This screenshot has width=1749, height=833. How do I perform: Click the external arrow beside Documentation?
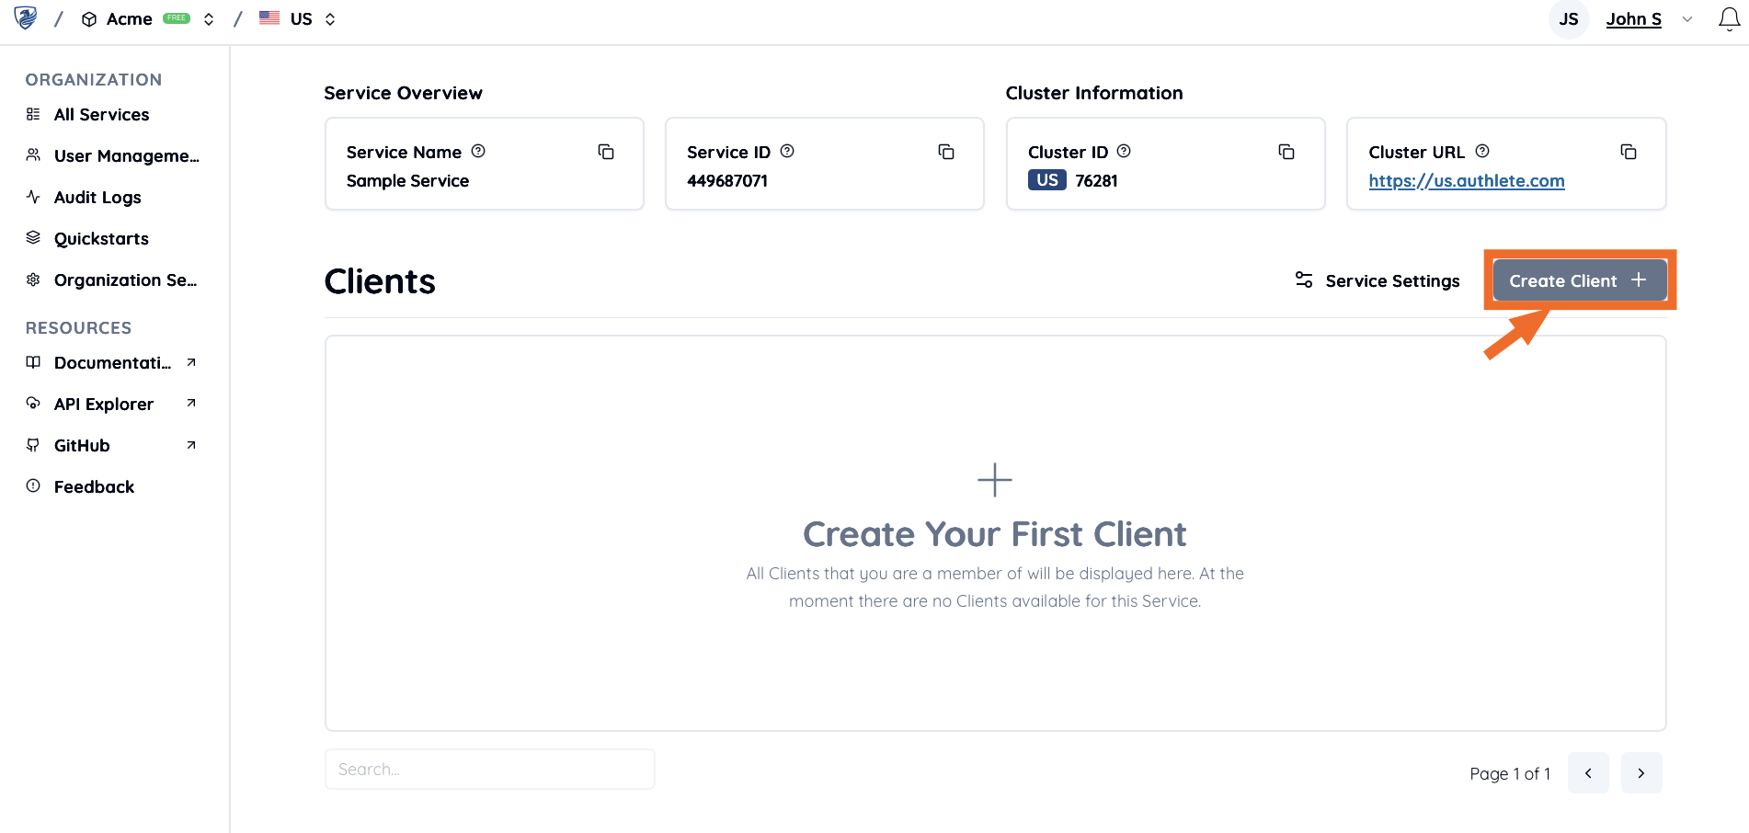[191, 362]
